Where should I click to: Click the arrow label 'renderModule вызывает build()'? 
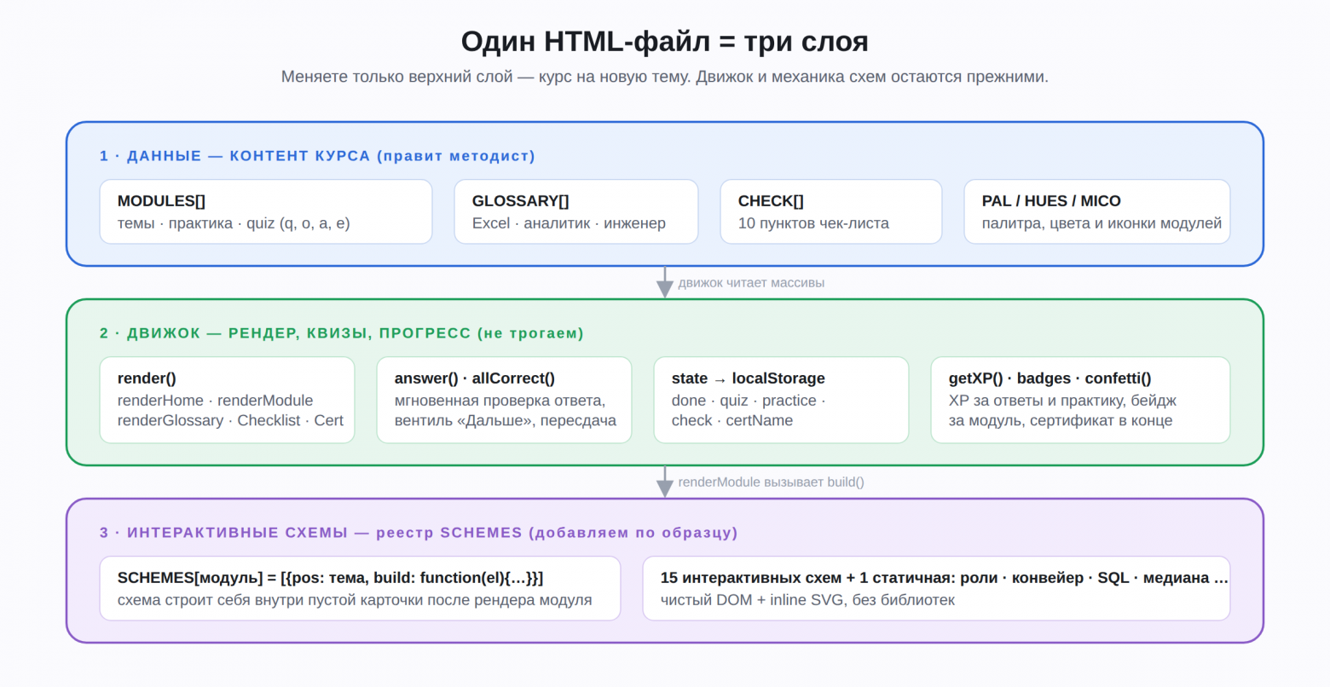[x=771, y=482]
